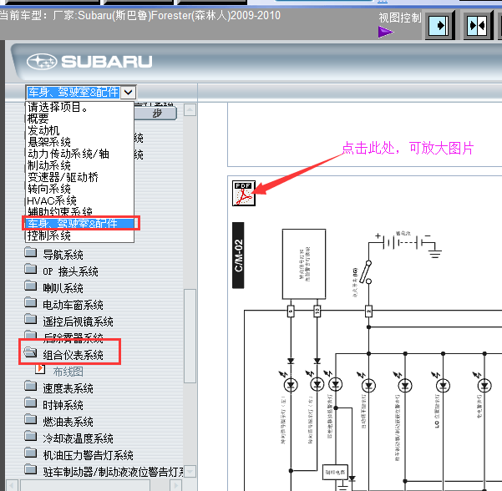Image resolution: width=502 pixels, height=491 pixels.
Task: Select 辅助约束系统 from the dropdown list
Action: pyautogui.click(x=79, y=211)
